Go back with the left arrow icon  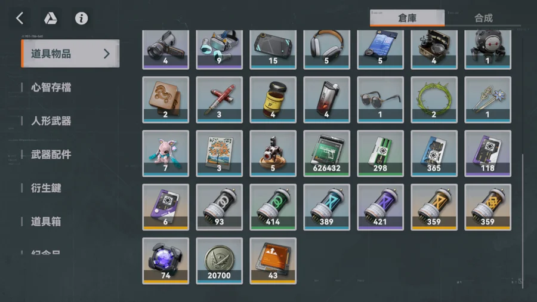tap(20, 18)
